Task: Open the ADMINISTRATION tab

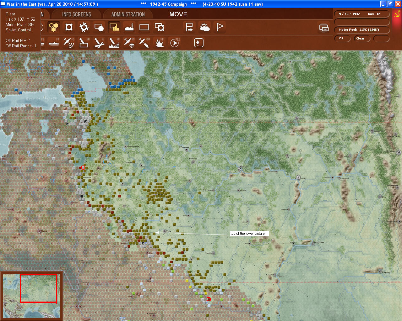Action: tap(128, 14)
